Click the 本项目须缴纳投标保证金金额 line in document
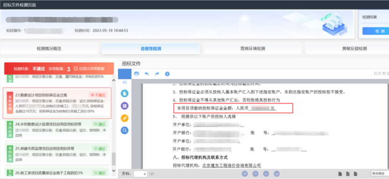The height and width of the screenshot is (179, 389). pos(233,108)
